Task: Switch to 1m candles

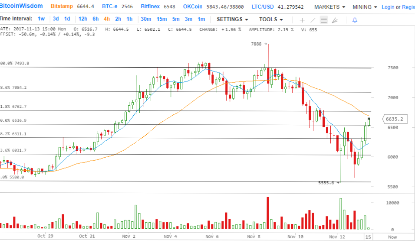Action: pyautogui.click(x=201, y=19)
